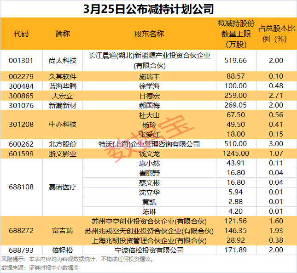
Task: Click shareholder '上海兆韧投资管理合伙企业(有限合伙)'
Action: click(149, 240)
